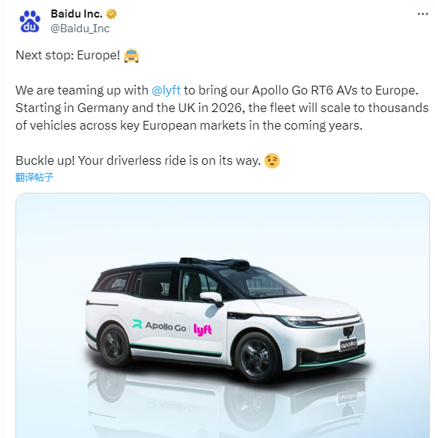Open the @Baidu_Inc handle
Screen dimensions: 435x438
(80, 29)
